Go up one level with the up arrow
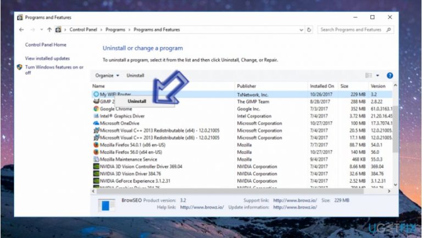Viewport: 422px width, 238px height. tap(49, 30)
